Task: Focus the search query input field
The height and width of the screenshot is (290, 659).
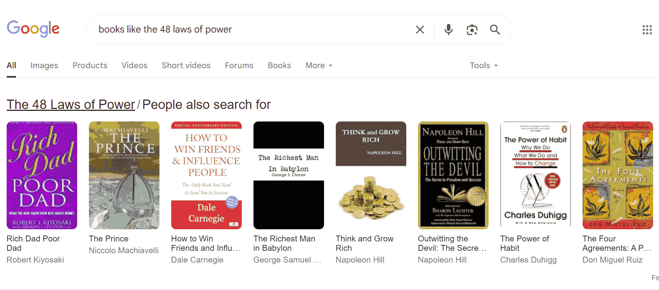Action: point(251,30)
